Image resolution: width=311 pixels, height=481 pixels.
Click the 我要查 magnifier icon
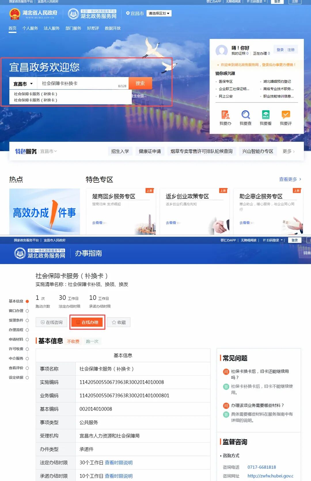pyautogui.click(x=245, y=115)
